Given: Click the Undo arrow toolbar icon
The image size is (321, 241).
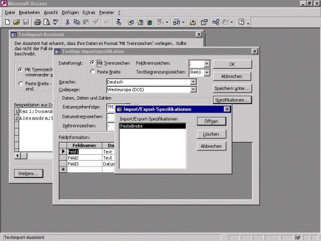Looking at the screenshot, I should (107, 22).
